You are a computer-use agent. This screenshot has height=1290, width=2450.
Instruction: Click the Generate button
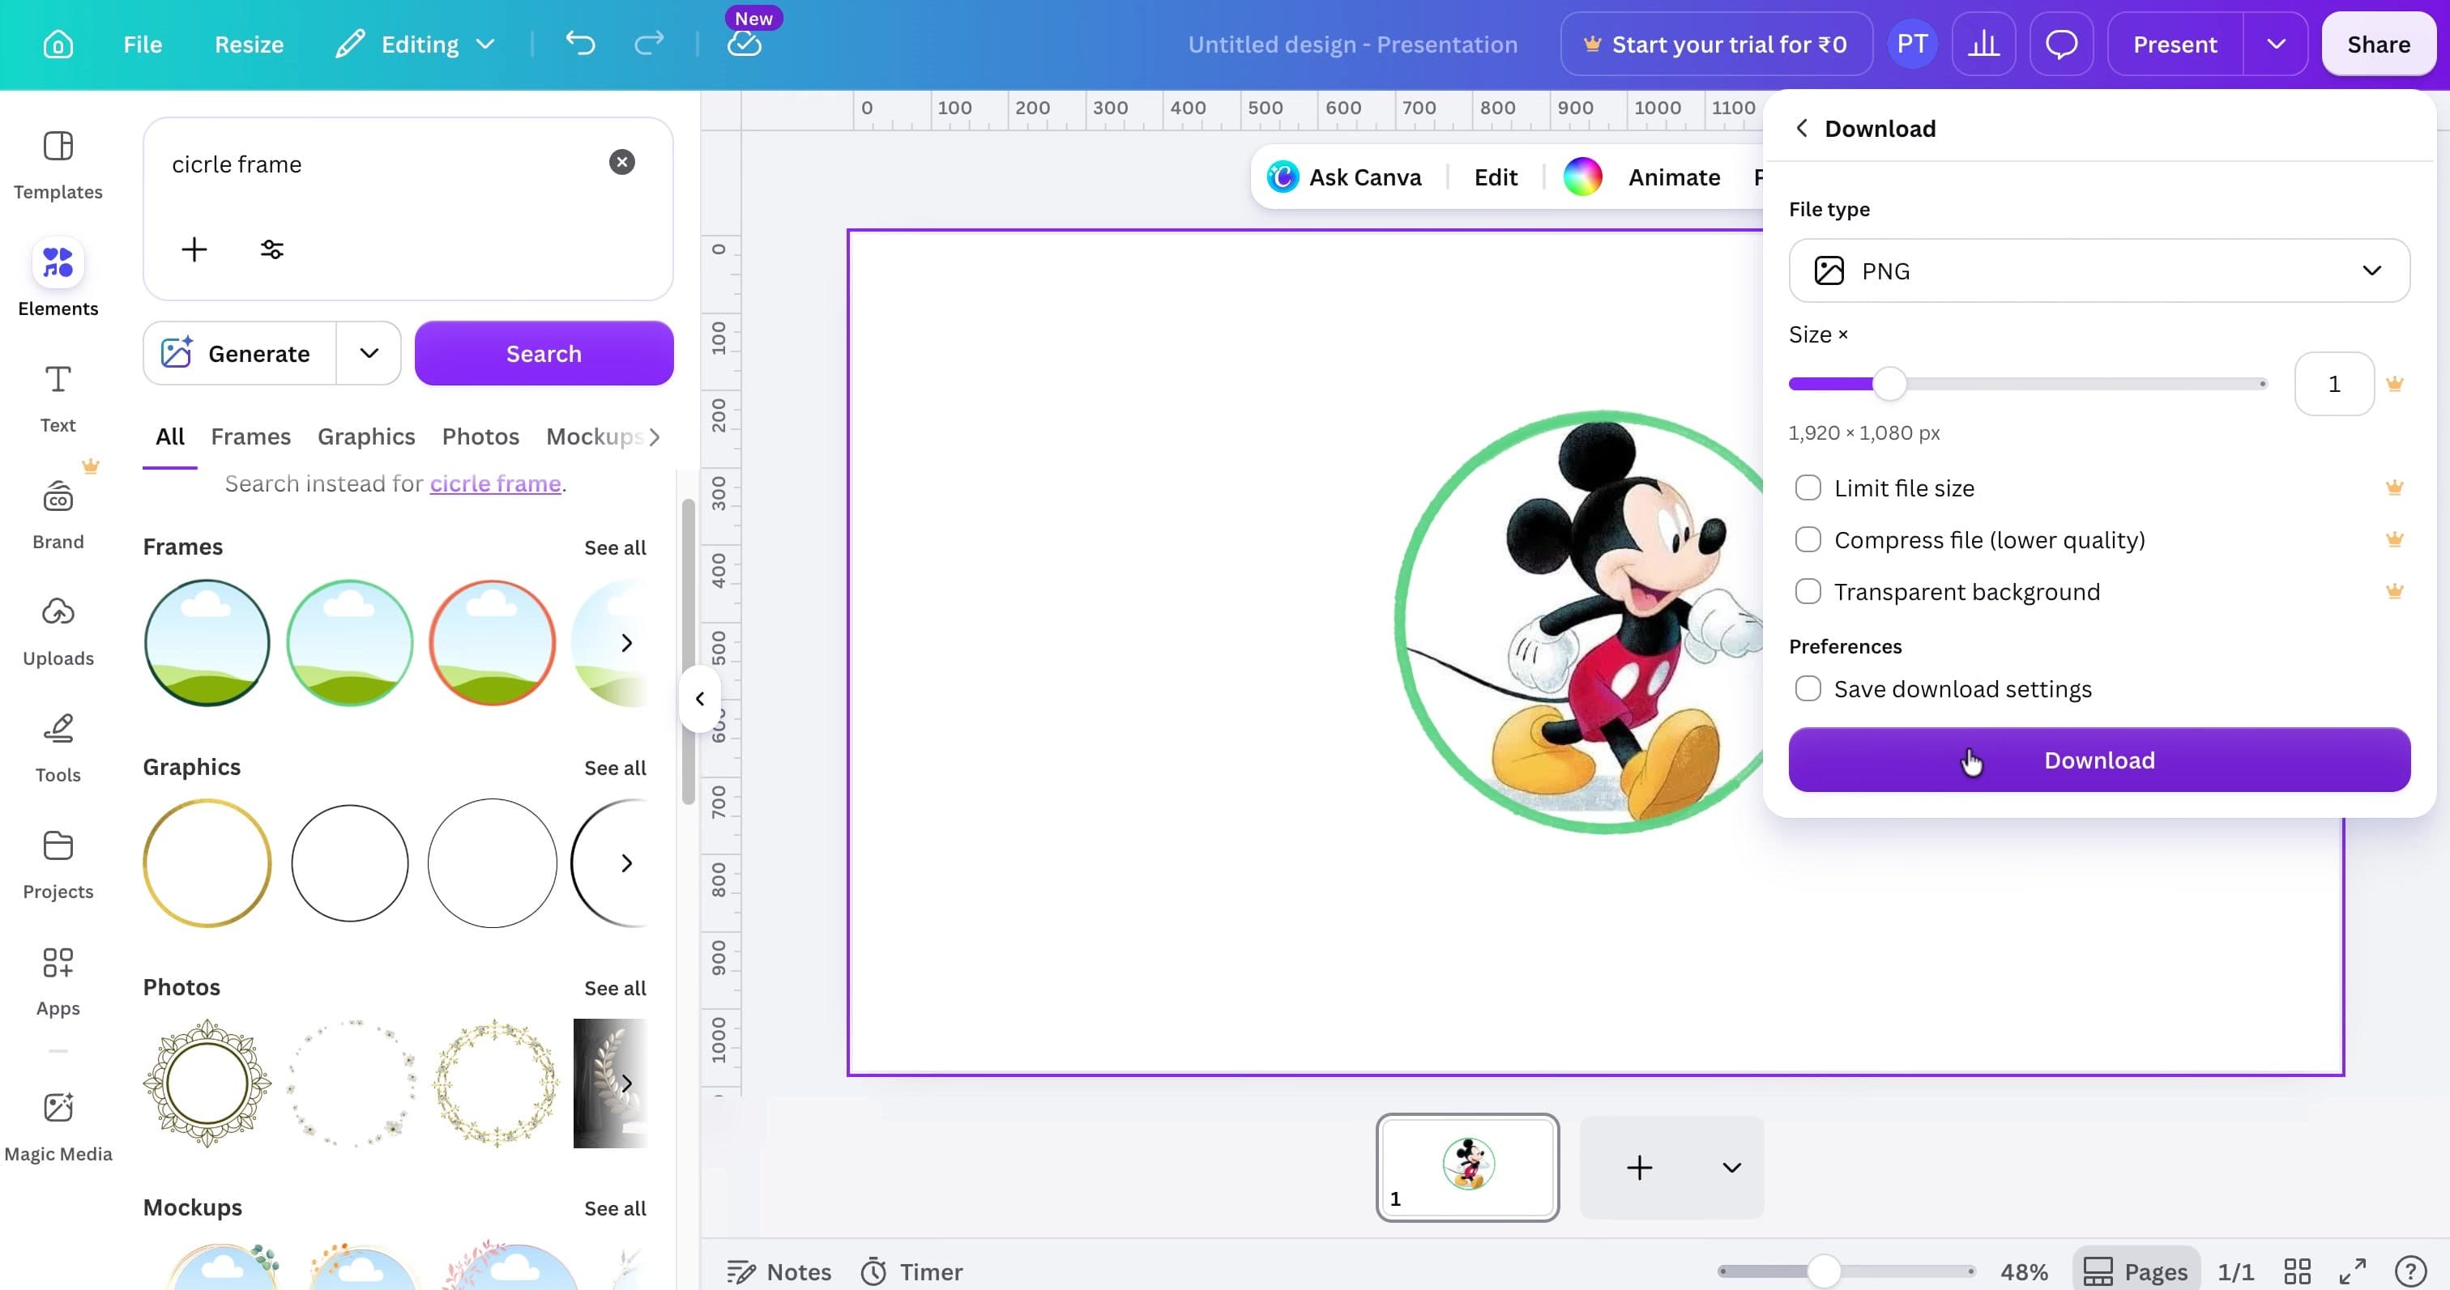pos(240,354)
